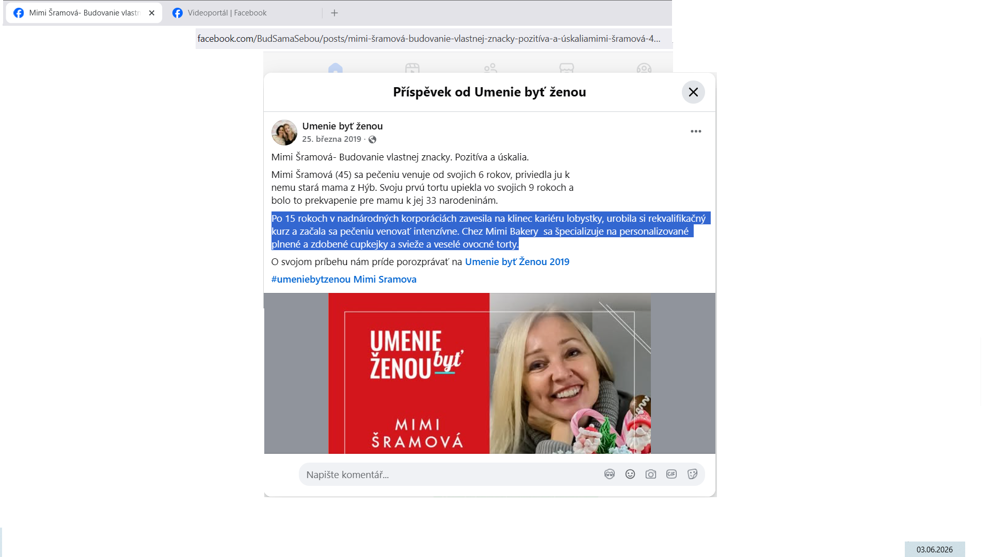Open the Umenie byť ženou page name link
Screen dimensions: 991x557
click(x=342, y=126)
